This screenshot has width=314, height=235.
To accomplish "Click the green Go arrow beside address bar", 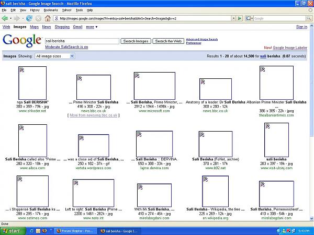I will pyautogui.click(x=240, y=18).
